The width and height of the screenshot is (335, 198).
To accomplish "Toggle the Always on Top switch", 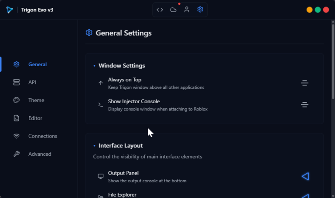I will [304, 83].
